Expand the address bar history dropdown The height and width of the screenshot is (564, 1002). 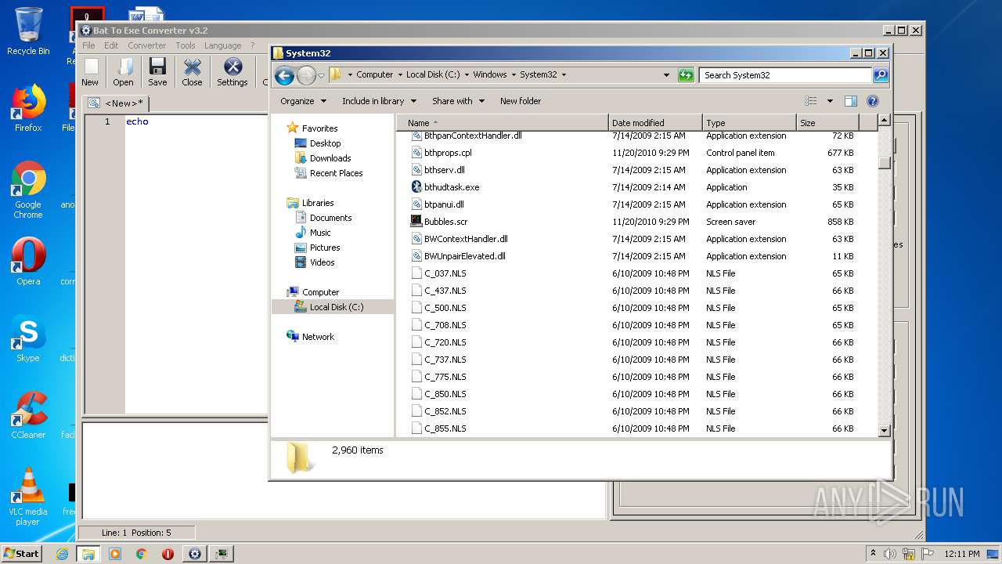pos(666,75)
